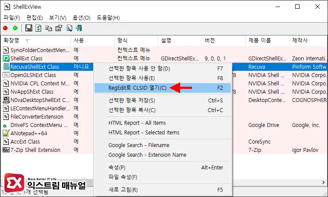Viewport: 328px width, 197px height.
Task: Choose HTML Report - All Items
Action: [137, 123]
